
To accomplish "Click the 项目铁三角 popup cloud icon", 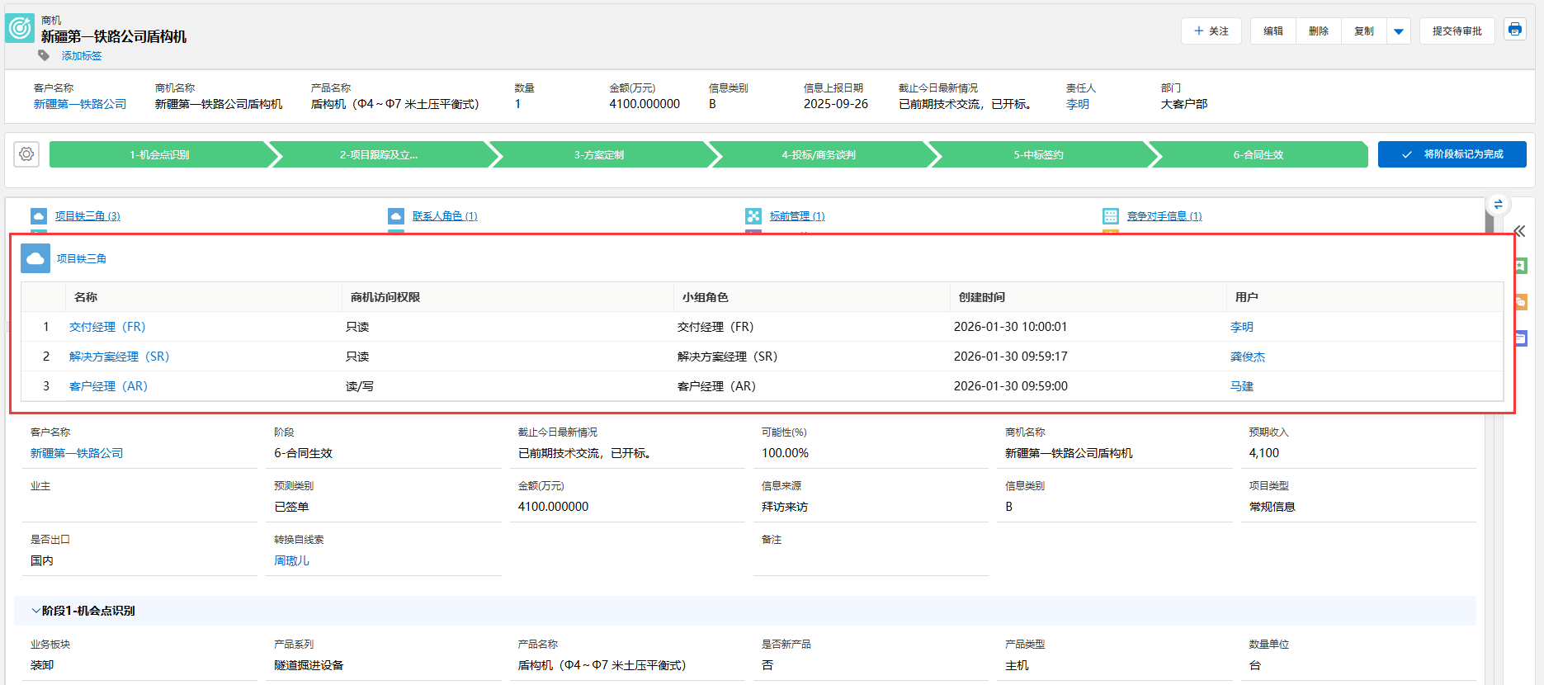I will coord(35,258).
